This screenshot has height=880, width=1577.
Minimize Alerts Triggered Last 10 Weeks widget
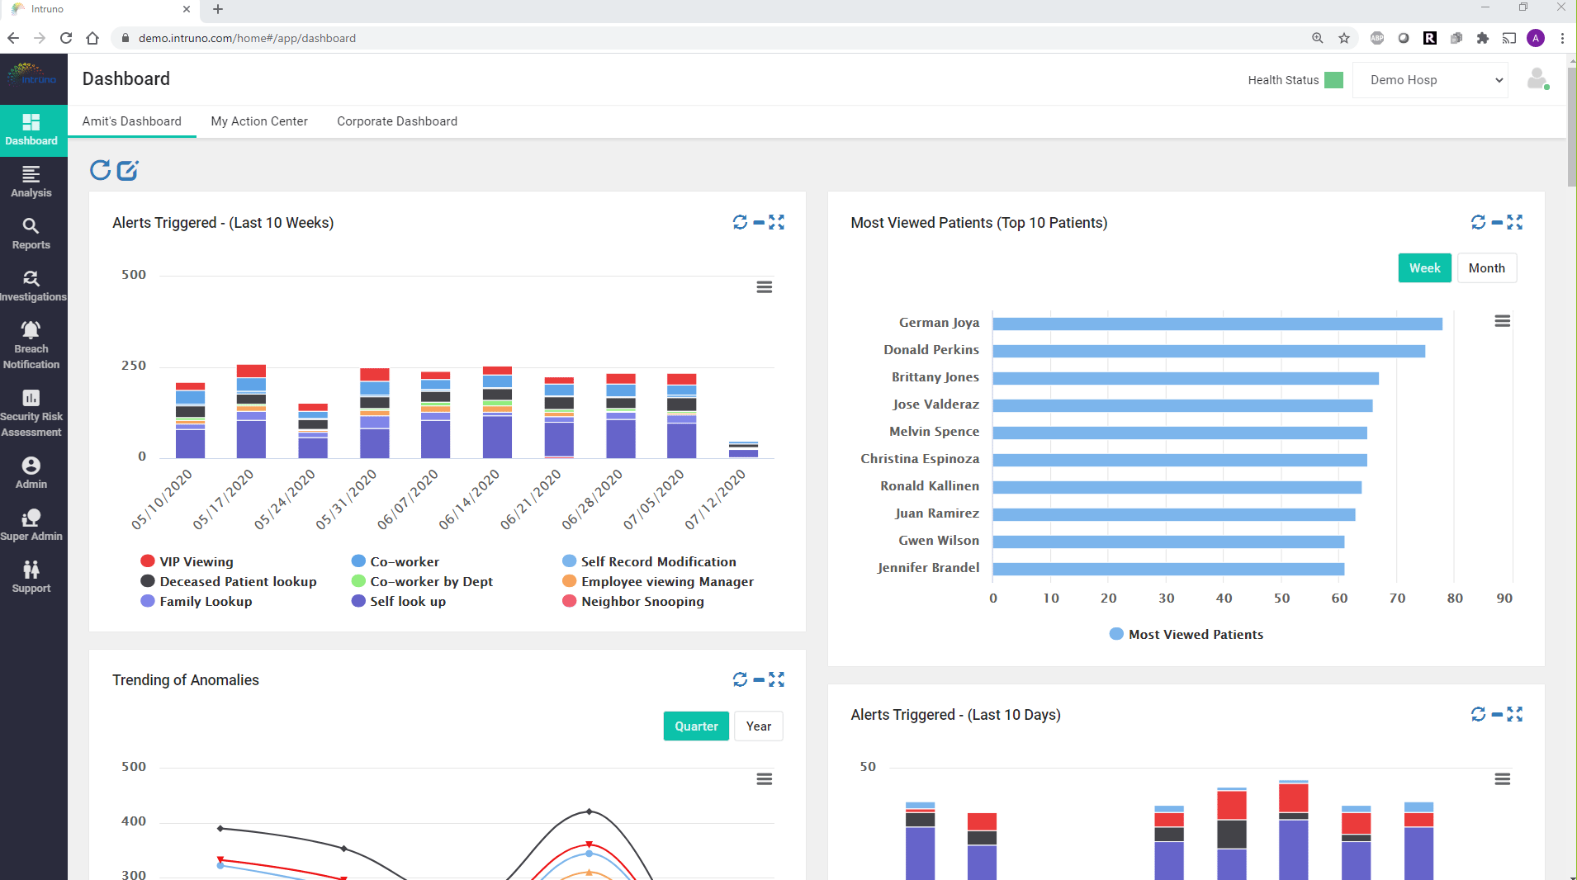758,222
